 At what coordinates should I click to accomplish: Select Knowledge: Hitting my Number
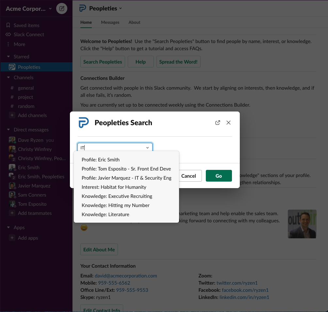[126, 205]
